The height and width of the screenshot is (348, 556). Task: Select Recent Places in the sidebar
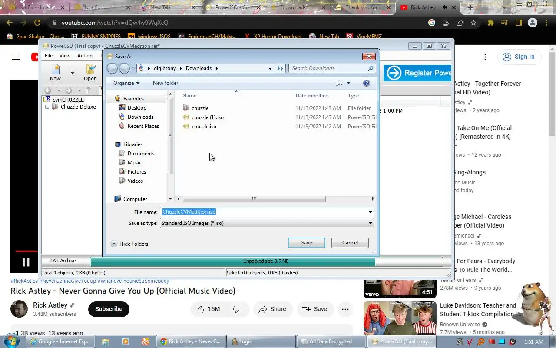click(143, 126)
